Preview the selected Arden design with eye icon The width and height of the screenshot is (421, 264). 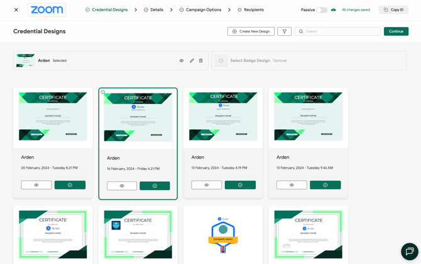(182, 61)
